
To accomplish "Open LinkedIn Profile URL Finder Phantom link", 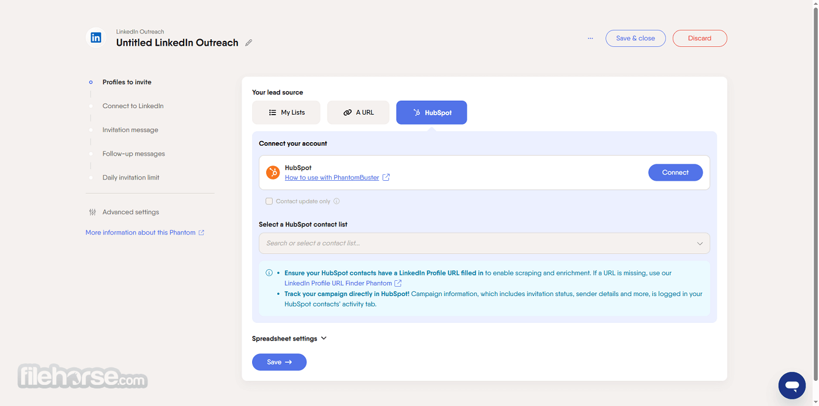I will [338, 283].
